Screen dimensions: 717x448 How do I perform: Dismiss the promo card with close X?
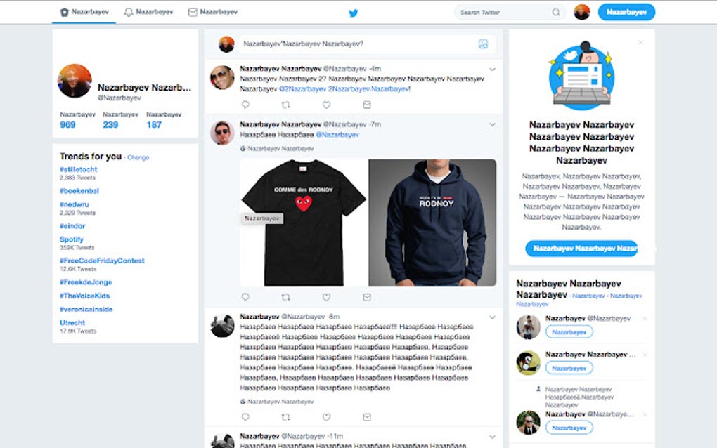(640, 42)
